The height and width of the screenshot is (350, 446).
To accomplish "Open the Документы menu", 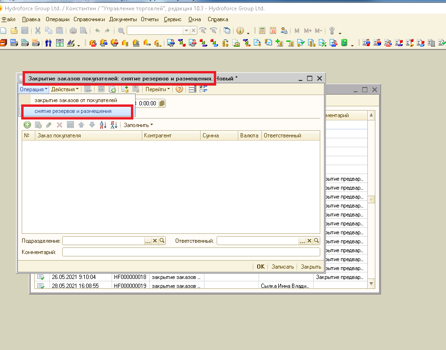I will click(123, 19).
